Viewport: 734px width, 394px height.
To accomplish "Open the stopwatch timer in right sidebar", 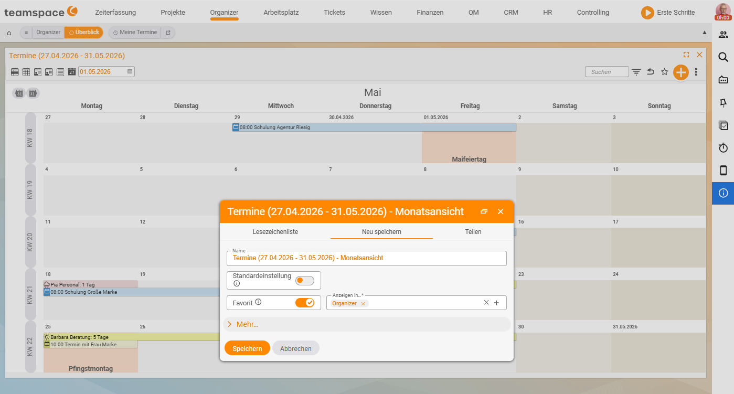I will (x=723, y=148).
